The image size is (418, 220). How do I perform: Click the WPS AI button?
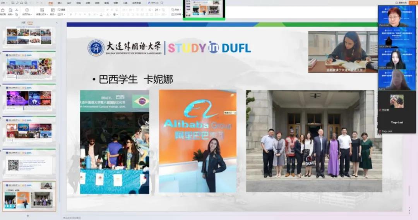[x=153, y=3]
